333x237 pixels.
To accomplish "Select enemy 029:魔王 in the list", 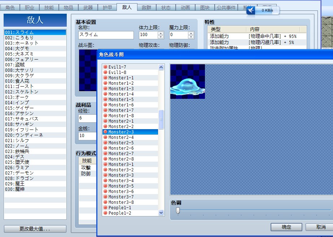I will (x=35, y=184).
